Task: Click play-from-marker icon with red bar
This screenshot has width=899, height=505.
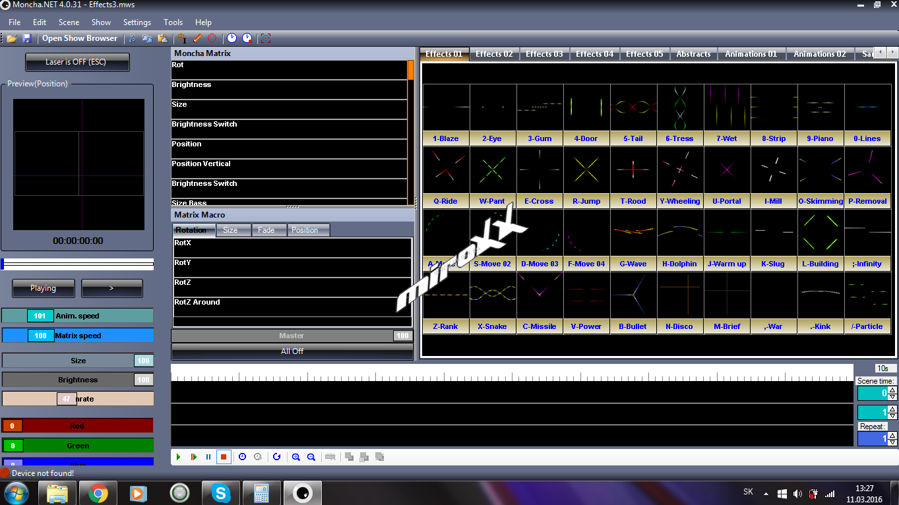Action: click(x=193, y=456)
